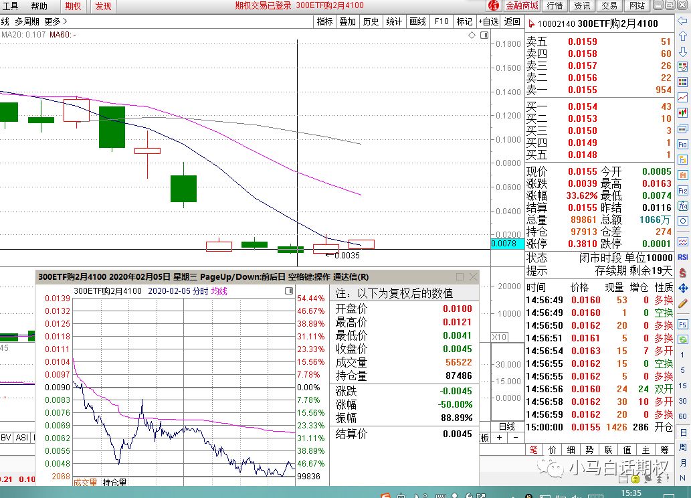Select the 笔 tick tab
691x498 pixels.
(533, 450)
